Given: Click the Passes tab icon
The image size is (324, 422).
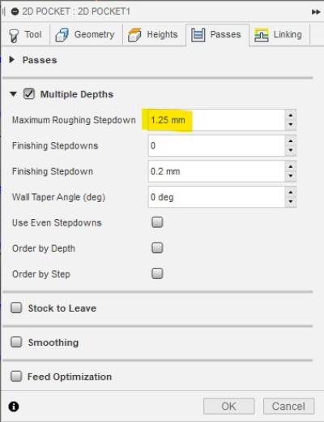Looking at the screenshot, I should [x=198, y=35].
